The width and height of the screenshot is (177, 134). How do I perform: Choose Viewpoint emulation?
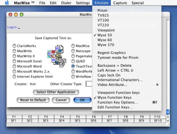(127, 30)
